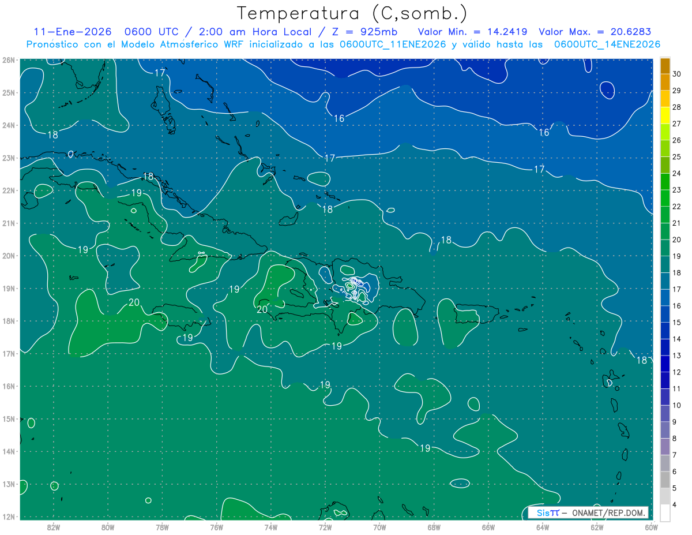
Task: Click the 62W longitude label
Action: click(597, 527)
